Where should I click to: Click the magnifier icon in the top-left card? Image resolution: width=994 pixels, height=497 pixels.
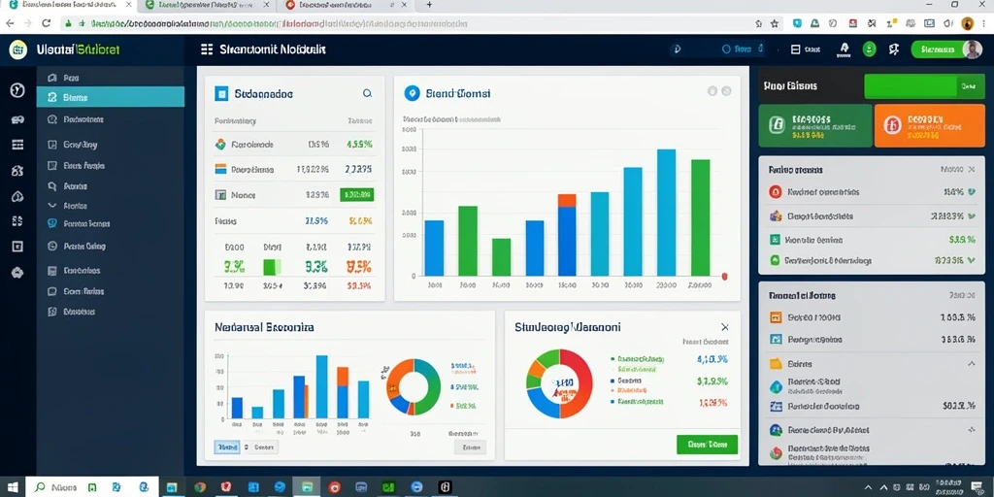click(x=367, y=93)
